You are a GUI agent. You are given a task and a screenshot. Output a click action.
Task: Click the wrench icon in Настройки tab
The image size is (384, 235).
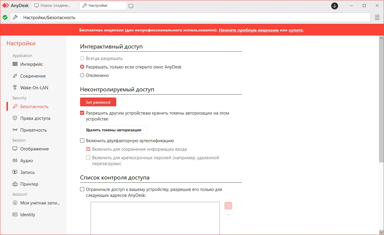[x=85, y=5]
